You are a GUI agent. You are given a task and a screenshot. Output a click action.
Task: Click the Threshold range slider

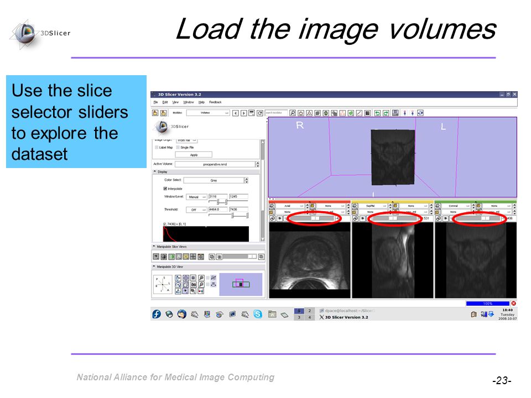click(228, 215)
